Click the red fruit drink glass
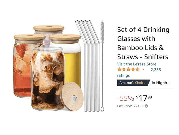The height and width of the screenshot is (135, 179). coord(22,68)
